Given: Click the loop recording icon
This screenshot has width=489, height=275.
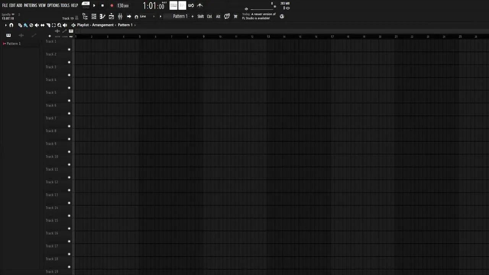Looking at the screenshot, I should coord(191,5).
